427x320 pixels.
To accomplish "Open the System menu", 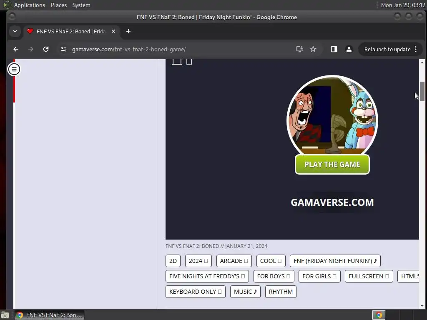I will 81,5.
